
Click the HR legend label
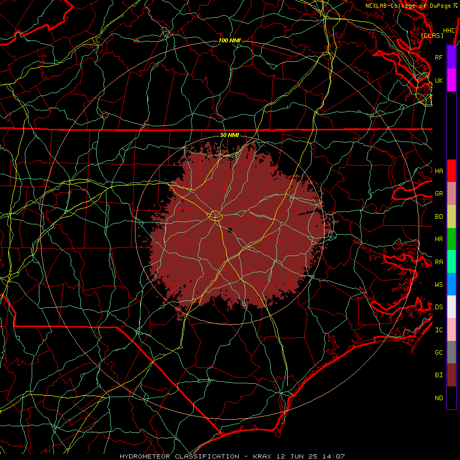point(439,239)
